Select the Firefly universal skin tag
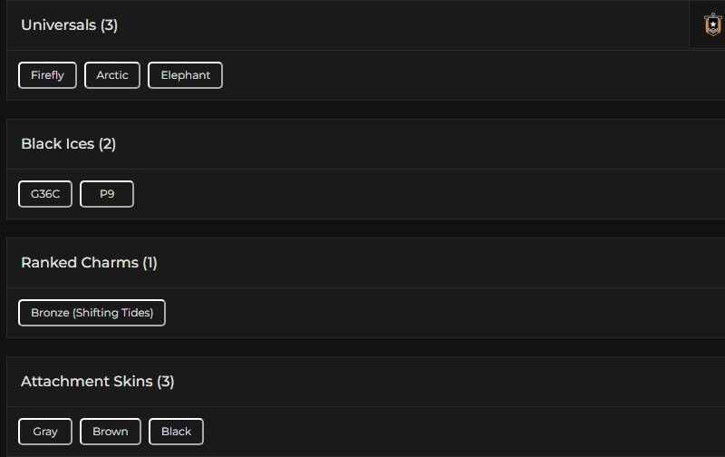The image size is (725, 457). click(x=47, y=75)
